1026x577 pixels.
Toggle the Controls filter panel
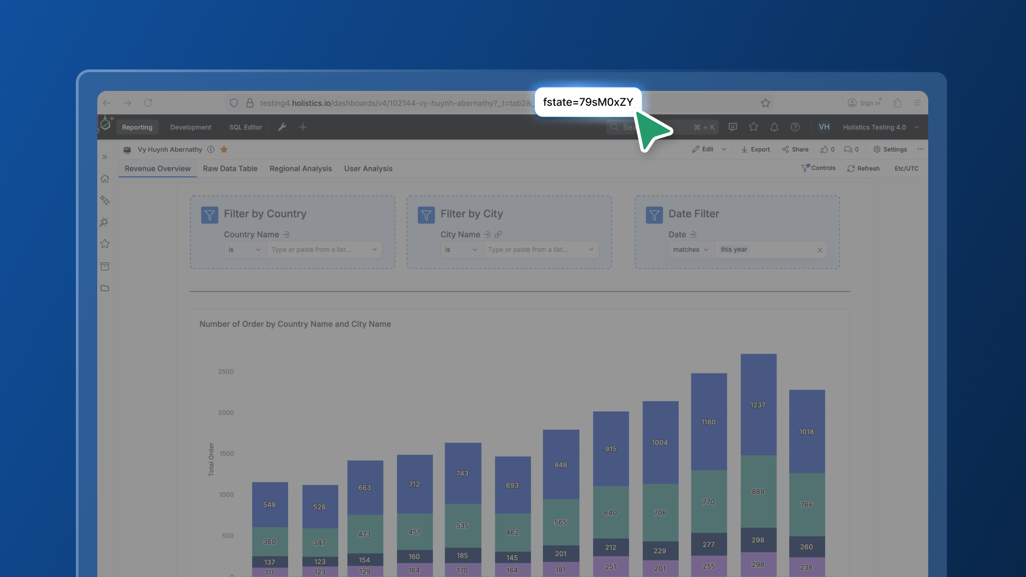click(818, 168)
